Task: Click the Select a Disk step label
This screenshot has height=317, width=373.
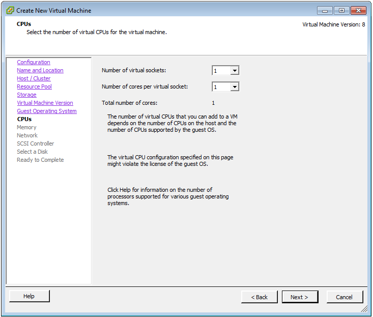Action: [x=32, y=152]
